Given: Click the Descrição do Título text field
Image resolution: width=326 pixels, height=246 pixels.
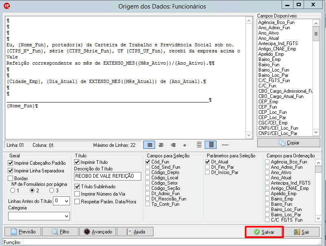Looking at the screenshot, I should tap(107, 176).
